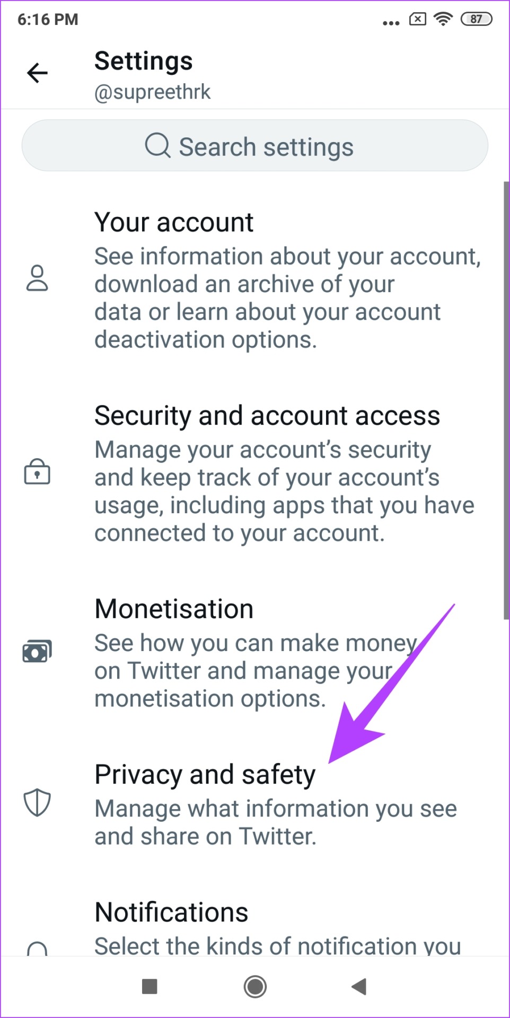Click the vertical scrollbar on the right edge
This screenshot has height=1018, width=510.
(506, 400)
